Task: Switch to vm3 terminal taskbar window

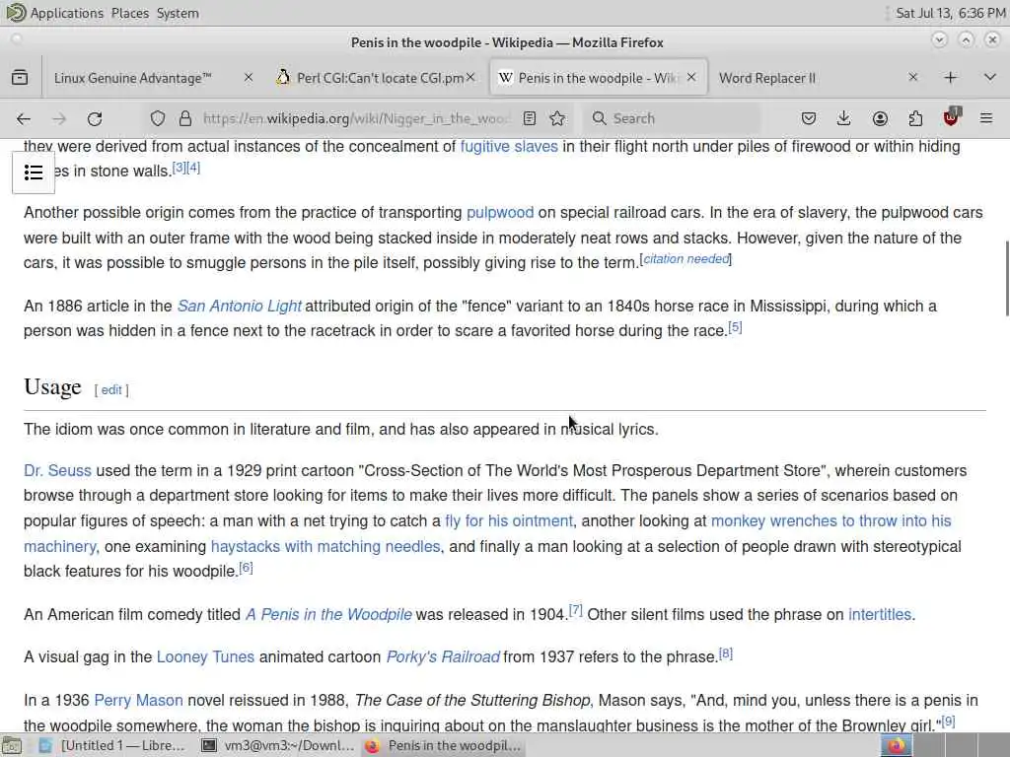Action: coord(278,745)
